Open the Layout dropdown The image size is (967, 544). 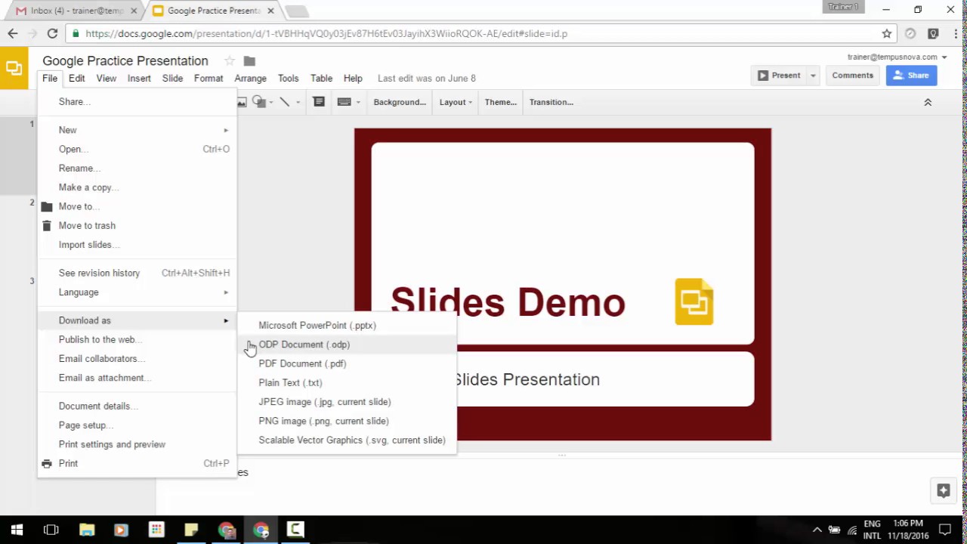[x=456, y=102]
